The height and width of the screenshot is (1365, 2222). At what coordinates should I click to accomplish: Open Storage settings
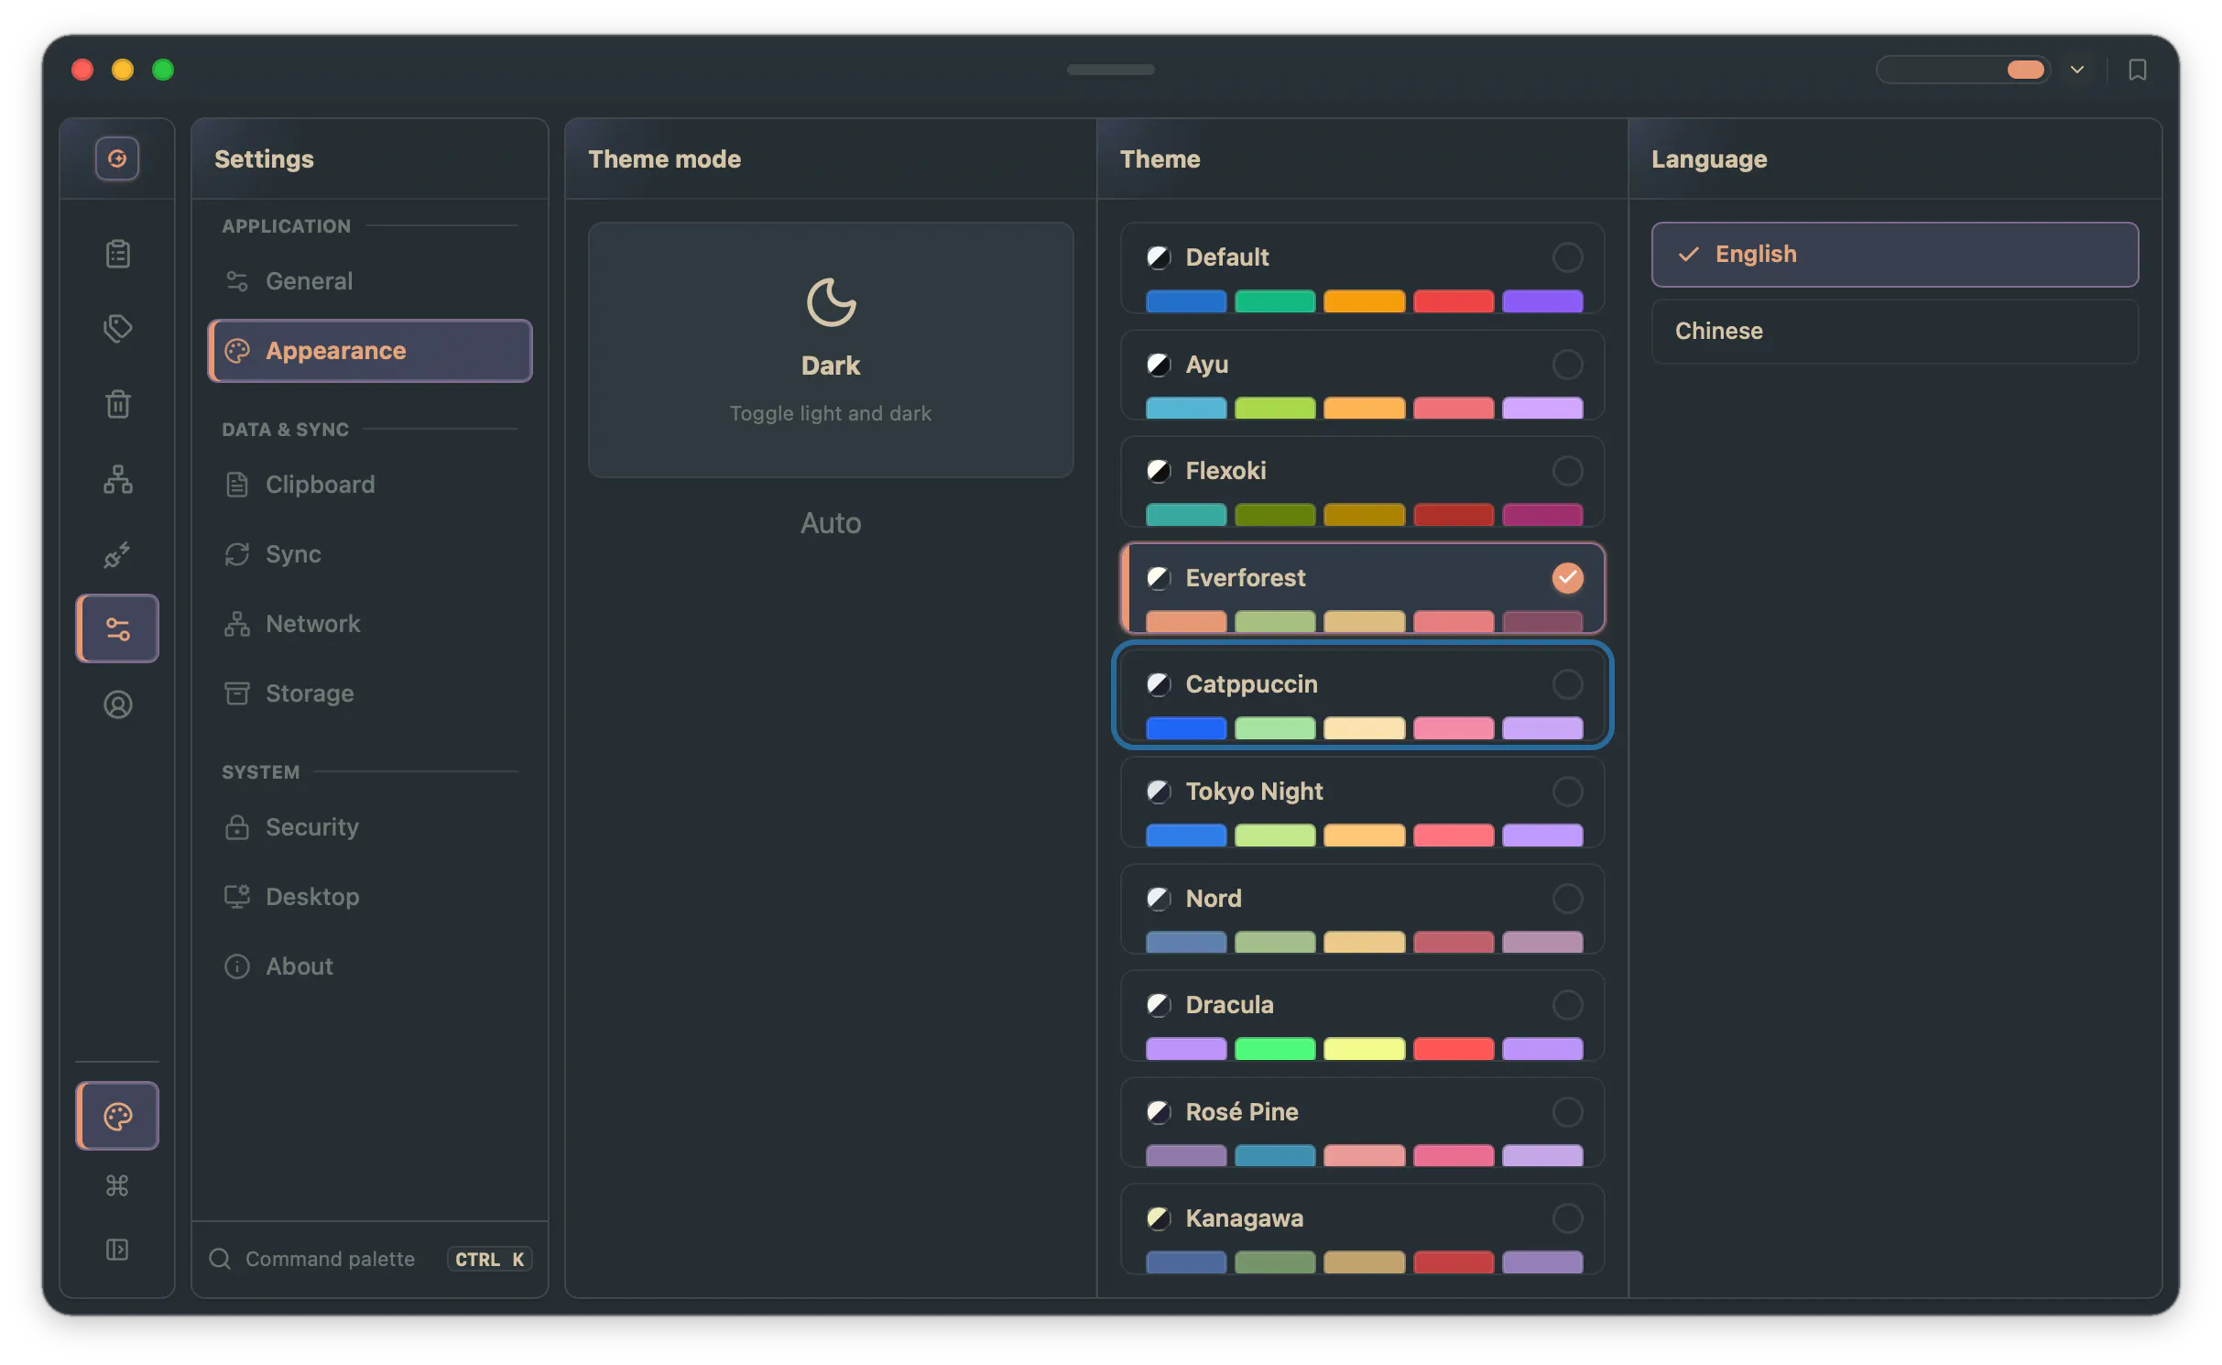(369, 693)
